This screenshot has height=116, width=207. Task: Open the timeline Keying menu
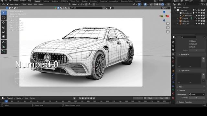(x=19, y=98)
